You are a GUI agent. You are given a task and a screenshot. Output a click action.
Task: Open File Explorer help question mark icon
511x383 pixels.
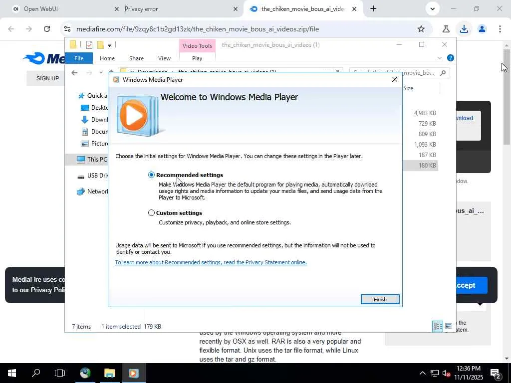pos(451,58)
